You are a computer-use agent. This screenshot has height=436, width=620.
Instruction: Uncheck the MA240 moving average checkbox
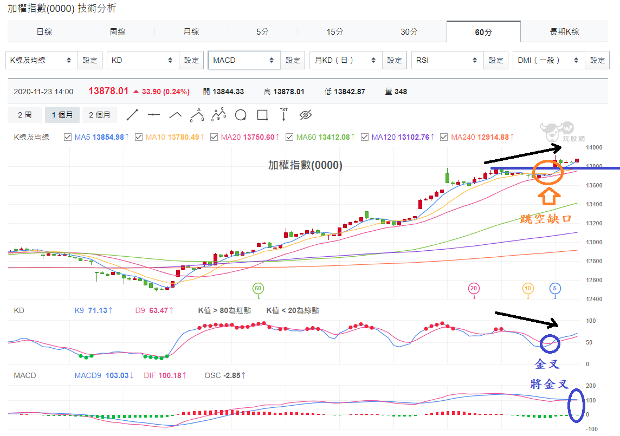pos(444,137)
